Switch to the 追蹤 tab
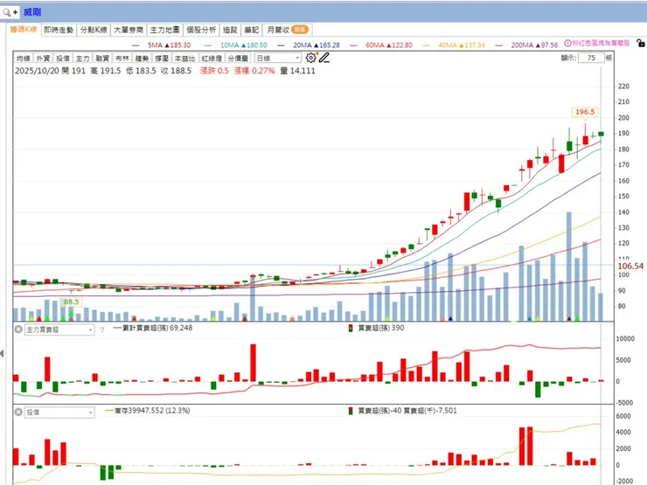The height and width of the screenshot is (485, 647). click(x=230, y=30)
